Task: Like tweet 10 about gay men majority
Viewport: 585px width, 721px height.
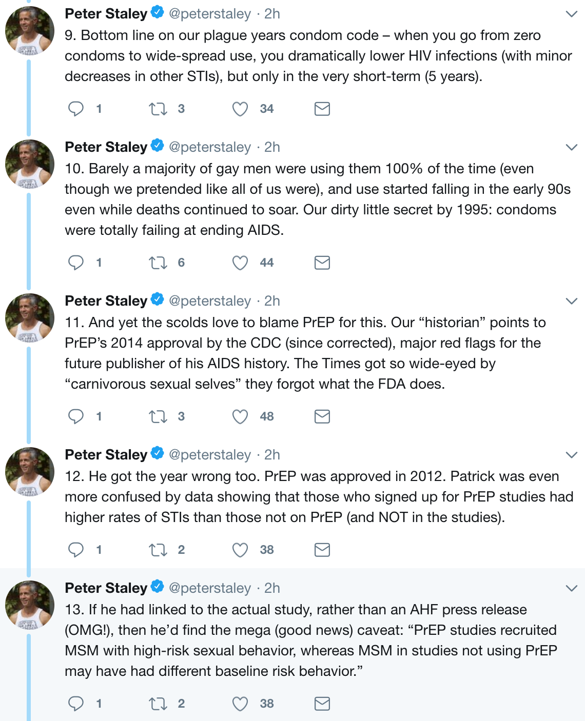Action: pos(240,263)
